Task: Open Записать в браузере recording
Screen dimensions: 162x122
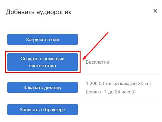Action: (43, 110)
